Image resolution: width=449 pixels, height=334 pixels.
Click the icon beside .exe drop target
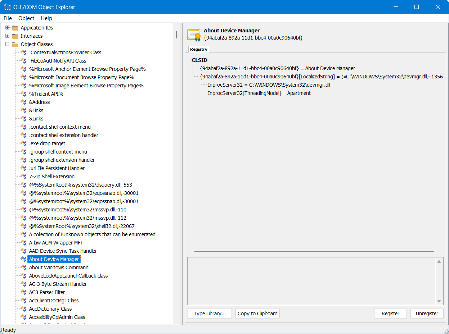(23, 143)
